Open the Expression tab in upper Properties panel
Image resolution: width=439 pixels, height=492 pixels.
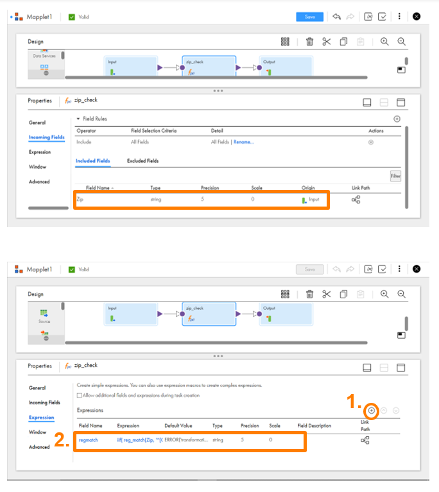(x=40, y=152)
